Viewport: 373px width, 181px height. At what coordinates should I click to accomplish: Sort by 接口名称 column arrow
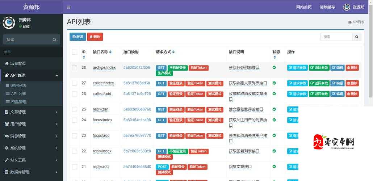[110, 52]
